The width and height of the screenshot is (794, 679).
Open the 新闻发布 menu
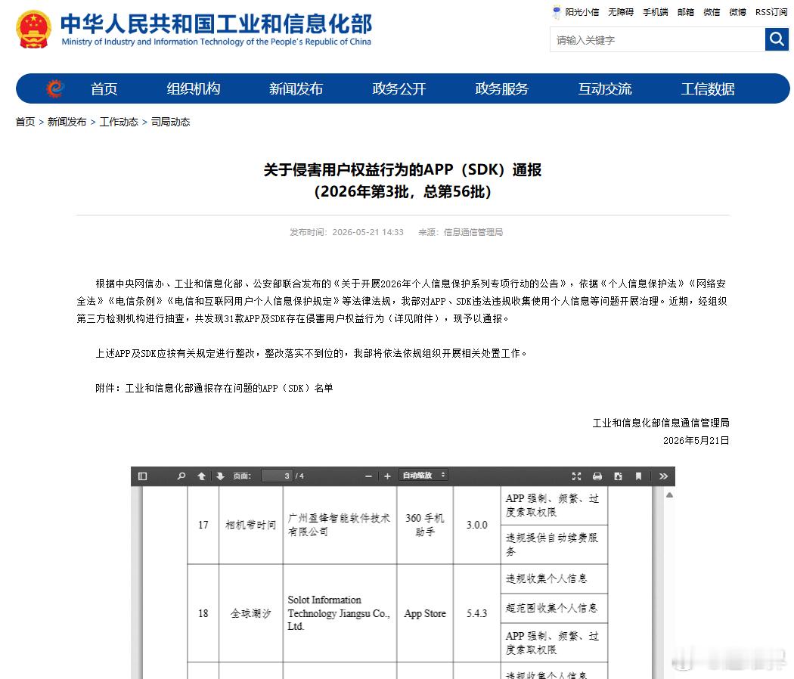point(296,89)
